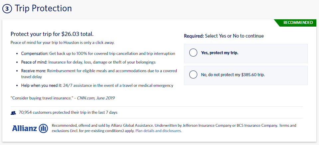Click the CNN.com June 2019 quote

[x=63, y=98]
